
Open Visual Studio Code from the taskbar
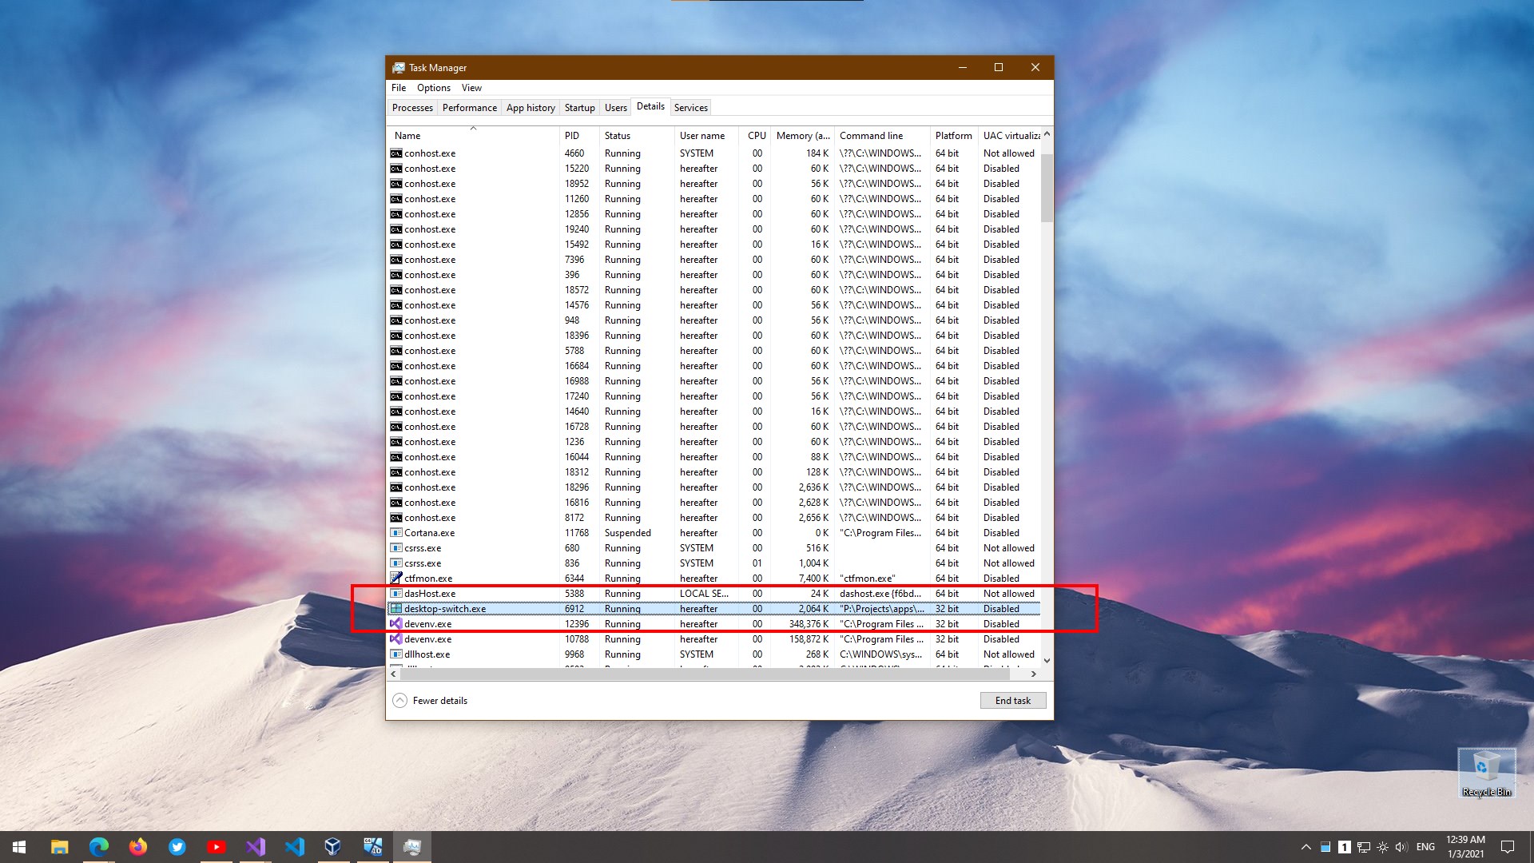pyautogui.click(x=295, y=847)
